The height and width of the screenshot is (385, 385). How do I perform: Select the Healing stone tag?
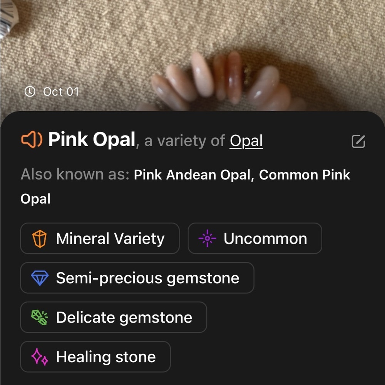(95, 357)
